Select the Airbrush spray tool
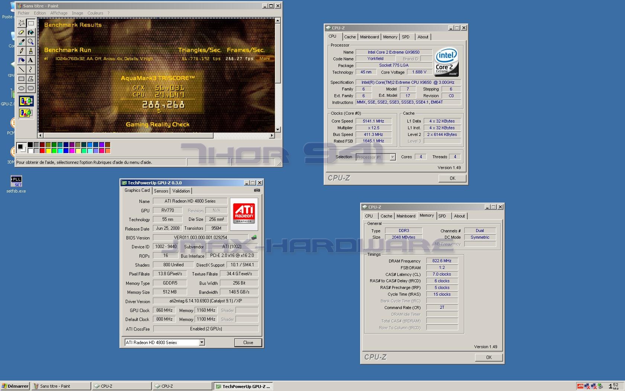The height and width of the screenshot is (391, 625). (22, 60)
